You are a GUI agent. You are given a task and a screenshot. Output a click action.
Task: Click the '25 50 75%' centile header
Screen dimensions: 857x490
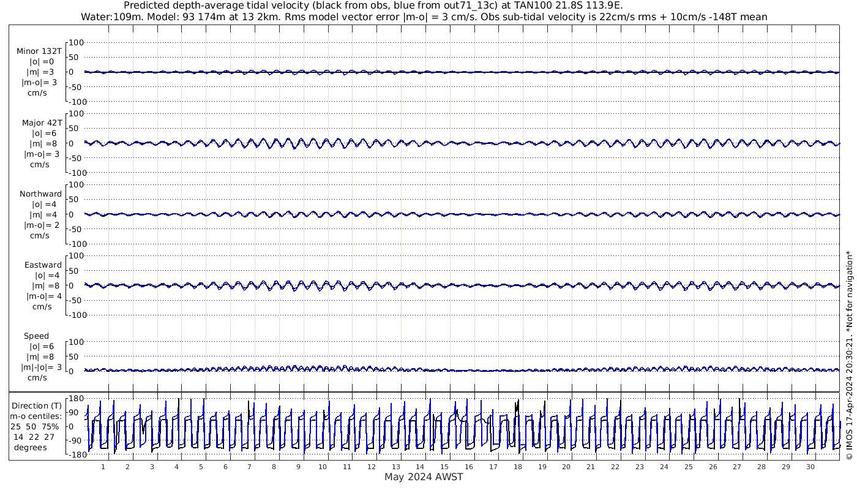coord(35,426)
